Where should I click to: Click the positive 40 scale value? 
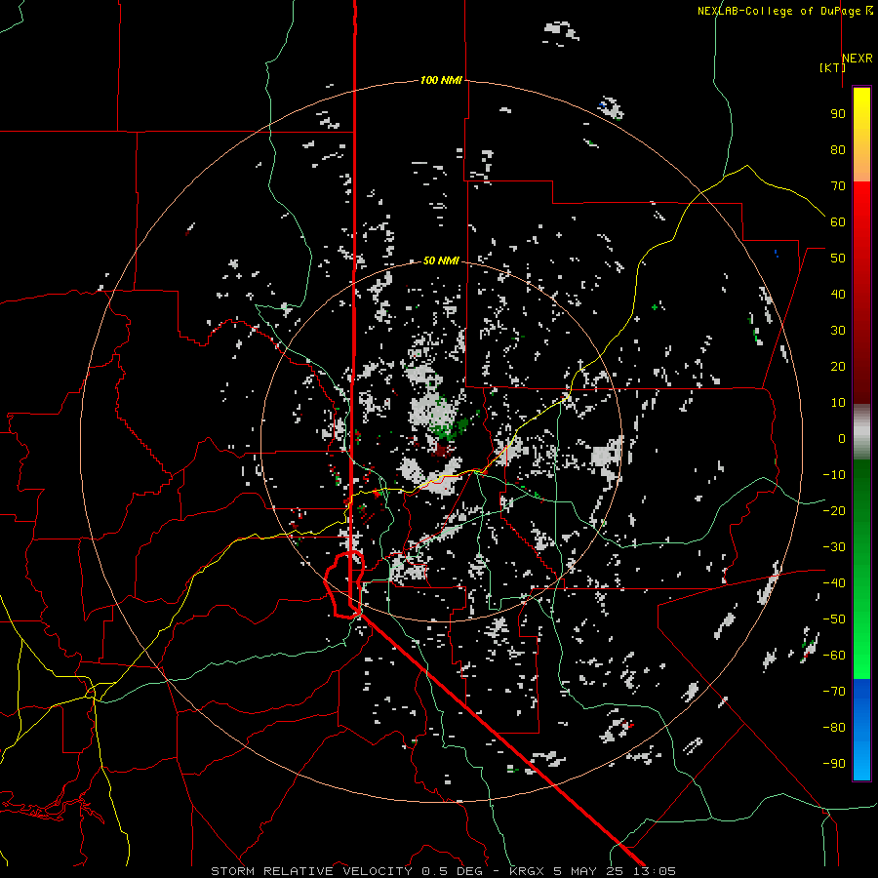[838, 295]
